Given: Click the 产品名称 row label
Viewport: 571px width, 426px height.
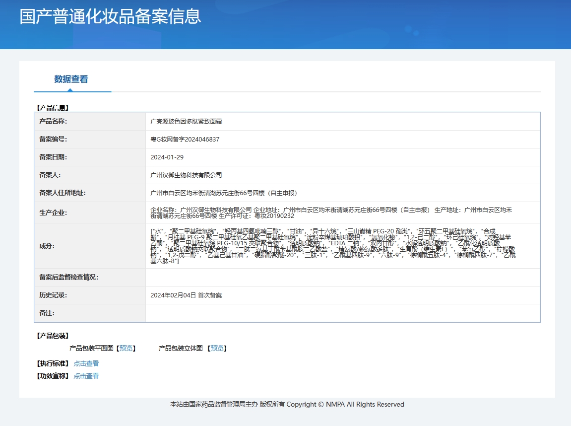Looking at the screenshot, I should click(x=53, y=122).
